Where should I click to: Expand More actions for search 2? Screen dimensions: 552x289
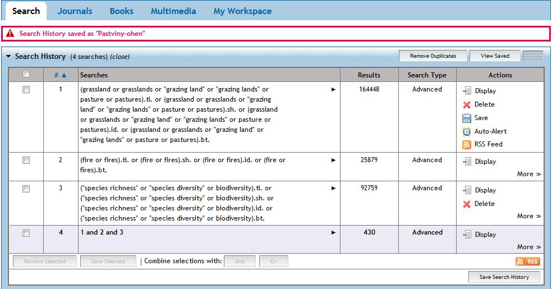coord(529,174)
